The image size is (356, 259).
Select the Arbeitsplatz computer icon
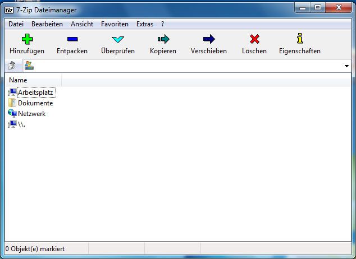(x=12, y=92)
